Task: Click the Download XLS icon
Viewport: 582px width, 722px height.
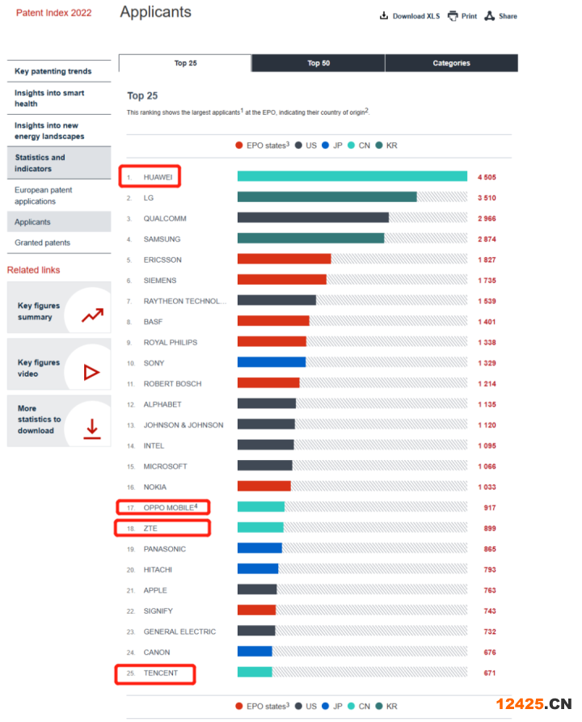Action: (383, 15)
